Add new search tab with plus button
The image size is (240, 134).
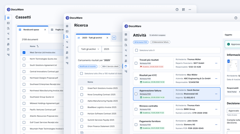(114, 38)
